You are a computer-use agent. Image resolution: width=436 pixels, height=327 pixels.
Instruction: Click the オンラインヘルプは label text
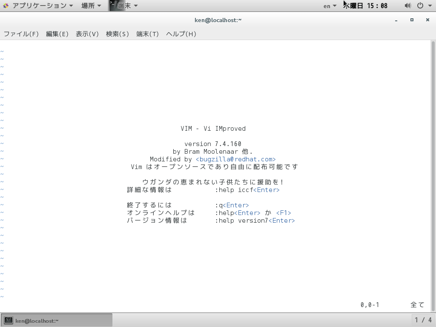point(161,213)
